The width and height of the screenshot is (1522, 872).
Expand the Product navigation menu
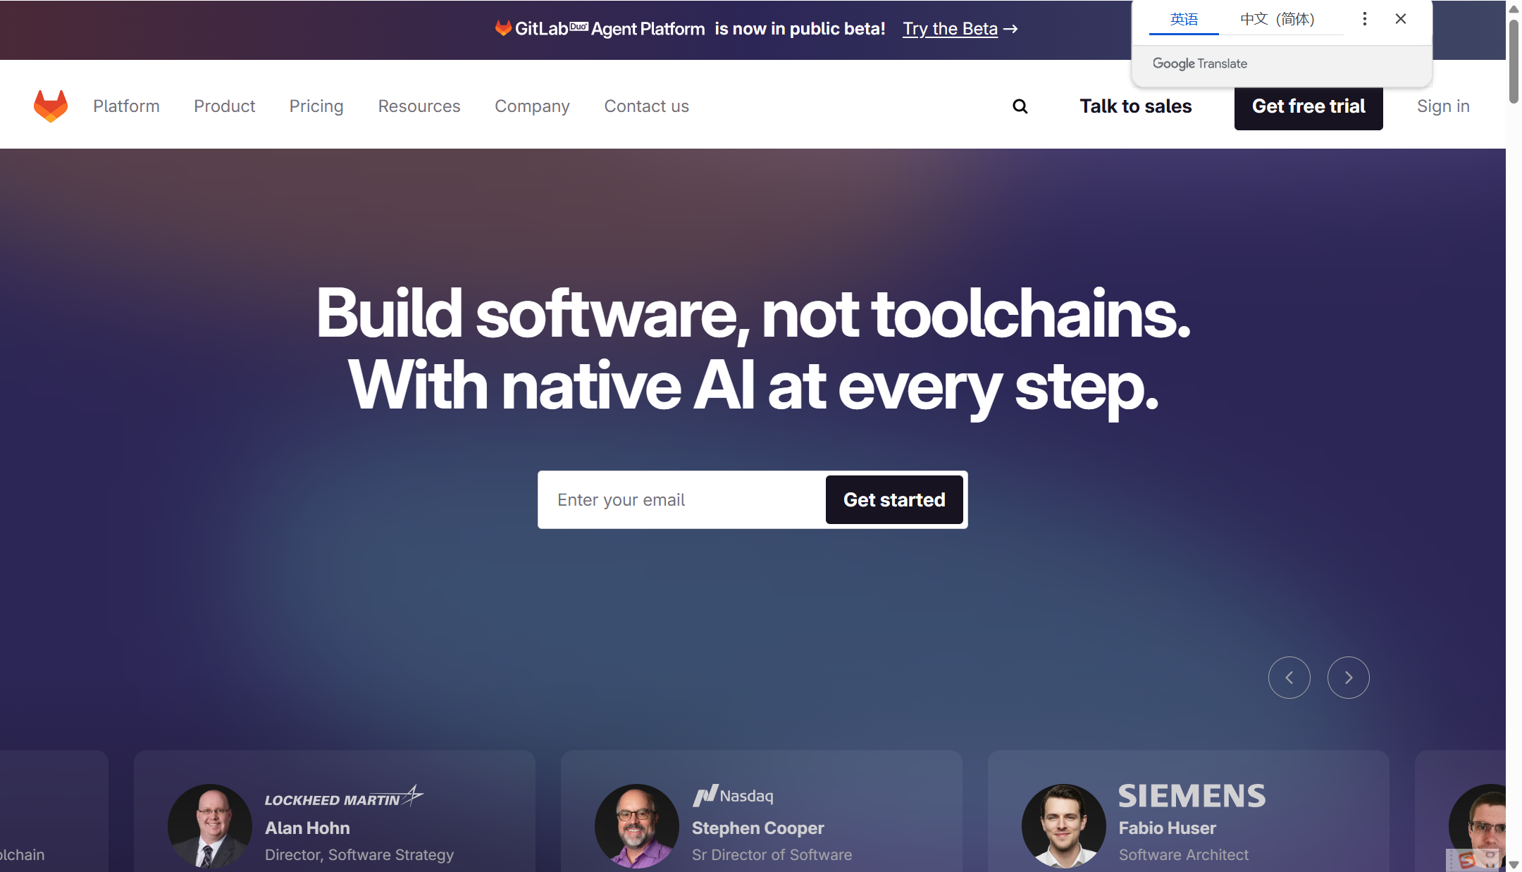point(225,106)
